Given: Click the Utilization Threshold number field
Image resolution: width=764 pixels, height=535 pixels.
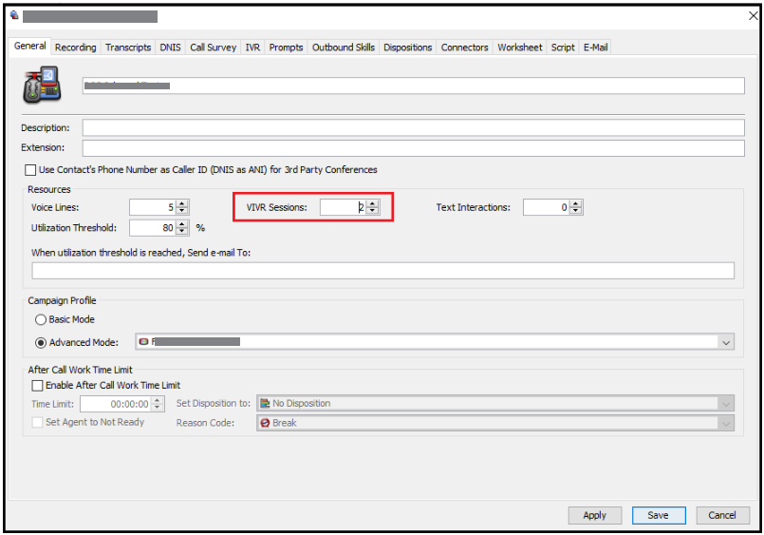Looking at the screenshot, I should 153,228.
